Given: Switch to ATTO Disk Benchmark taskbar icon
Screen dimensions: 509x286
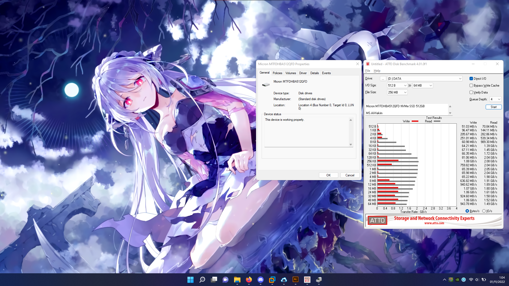Looking at the screenshot, I should click(307, 280).
